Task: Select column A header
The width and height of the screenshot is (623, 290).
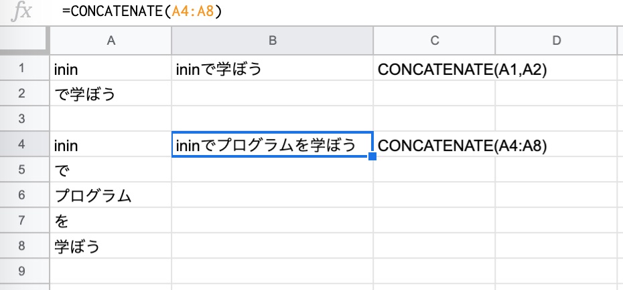Action: coord(111,40)
